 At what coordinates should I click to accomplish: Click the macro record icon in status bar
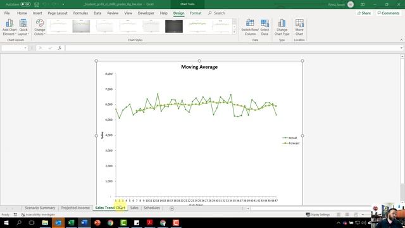pos(15,215)
